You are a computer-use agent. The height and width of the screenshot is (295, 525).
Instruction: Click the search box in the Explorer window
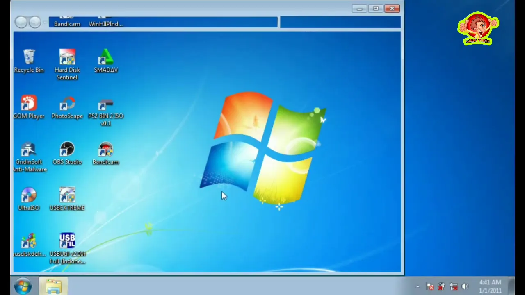click(340, 22)
